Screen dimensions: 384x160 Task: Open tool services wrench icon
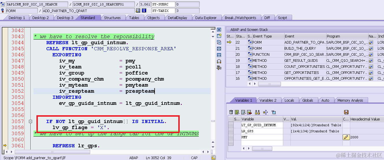pyautogui.click(x=219, y=68)
